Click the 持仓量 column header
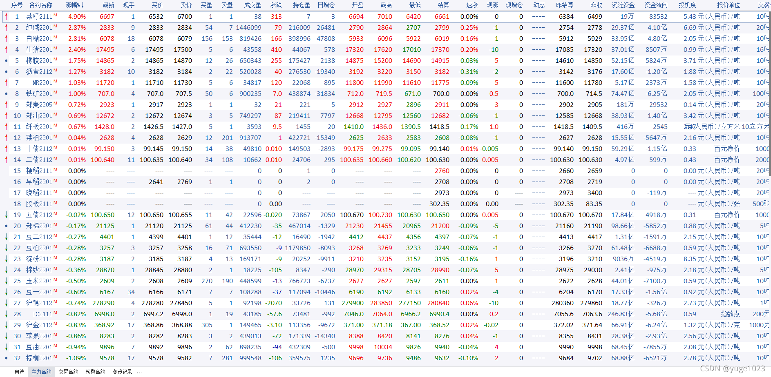Viewport: 771px width, 377px height. [302, 5]
